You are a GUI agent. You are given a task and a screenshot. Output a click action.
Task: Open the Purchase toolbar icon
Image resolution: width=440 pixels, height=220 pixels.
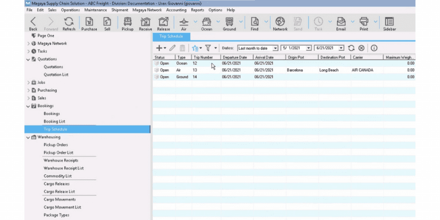click(89, 23)
